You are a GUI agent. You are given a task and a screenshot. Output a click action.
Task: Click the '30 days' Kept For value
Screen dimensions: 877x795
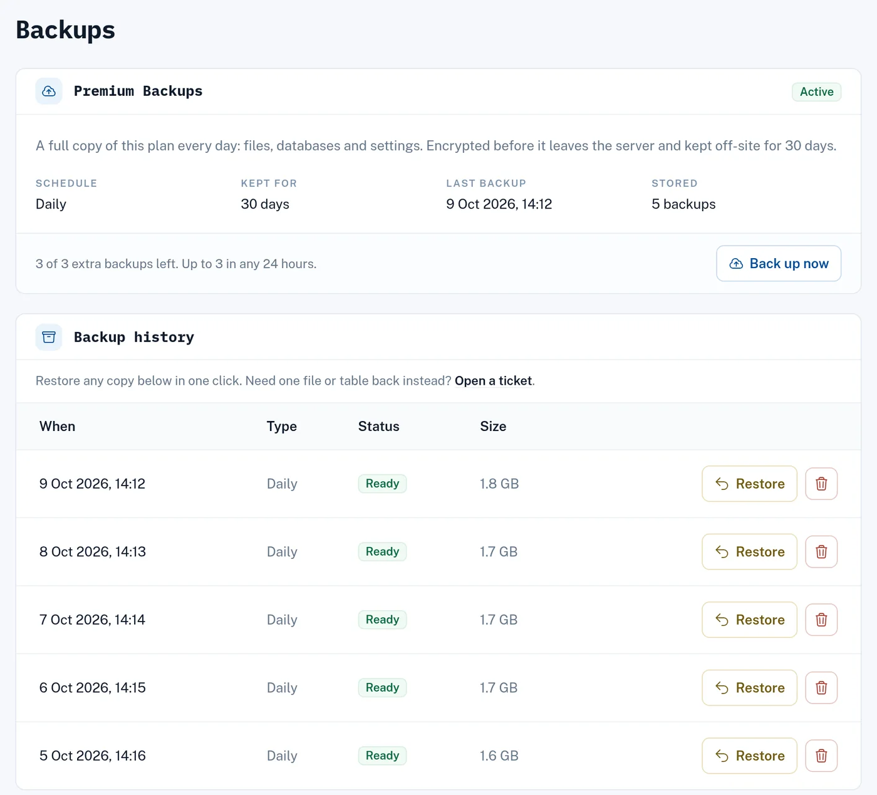tap(265, 204)
